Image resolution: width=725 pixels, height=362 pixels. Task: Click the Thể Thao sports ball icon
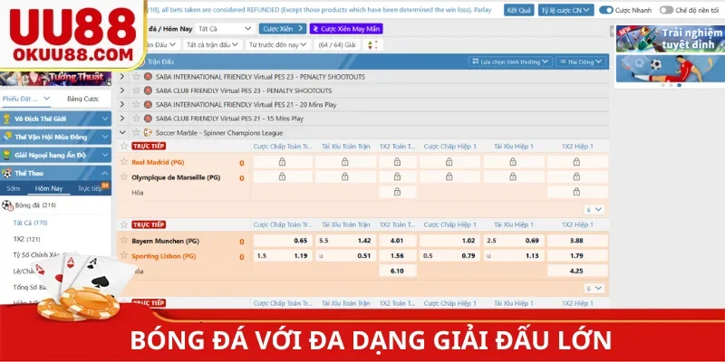tap(7, 173)
